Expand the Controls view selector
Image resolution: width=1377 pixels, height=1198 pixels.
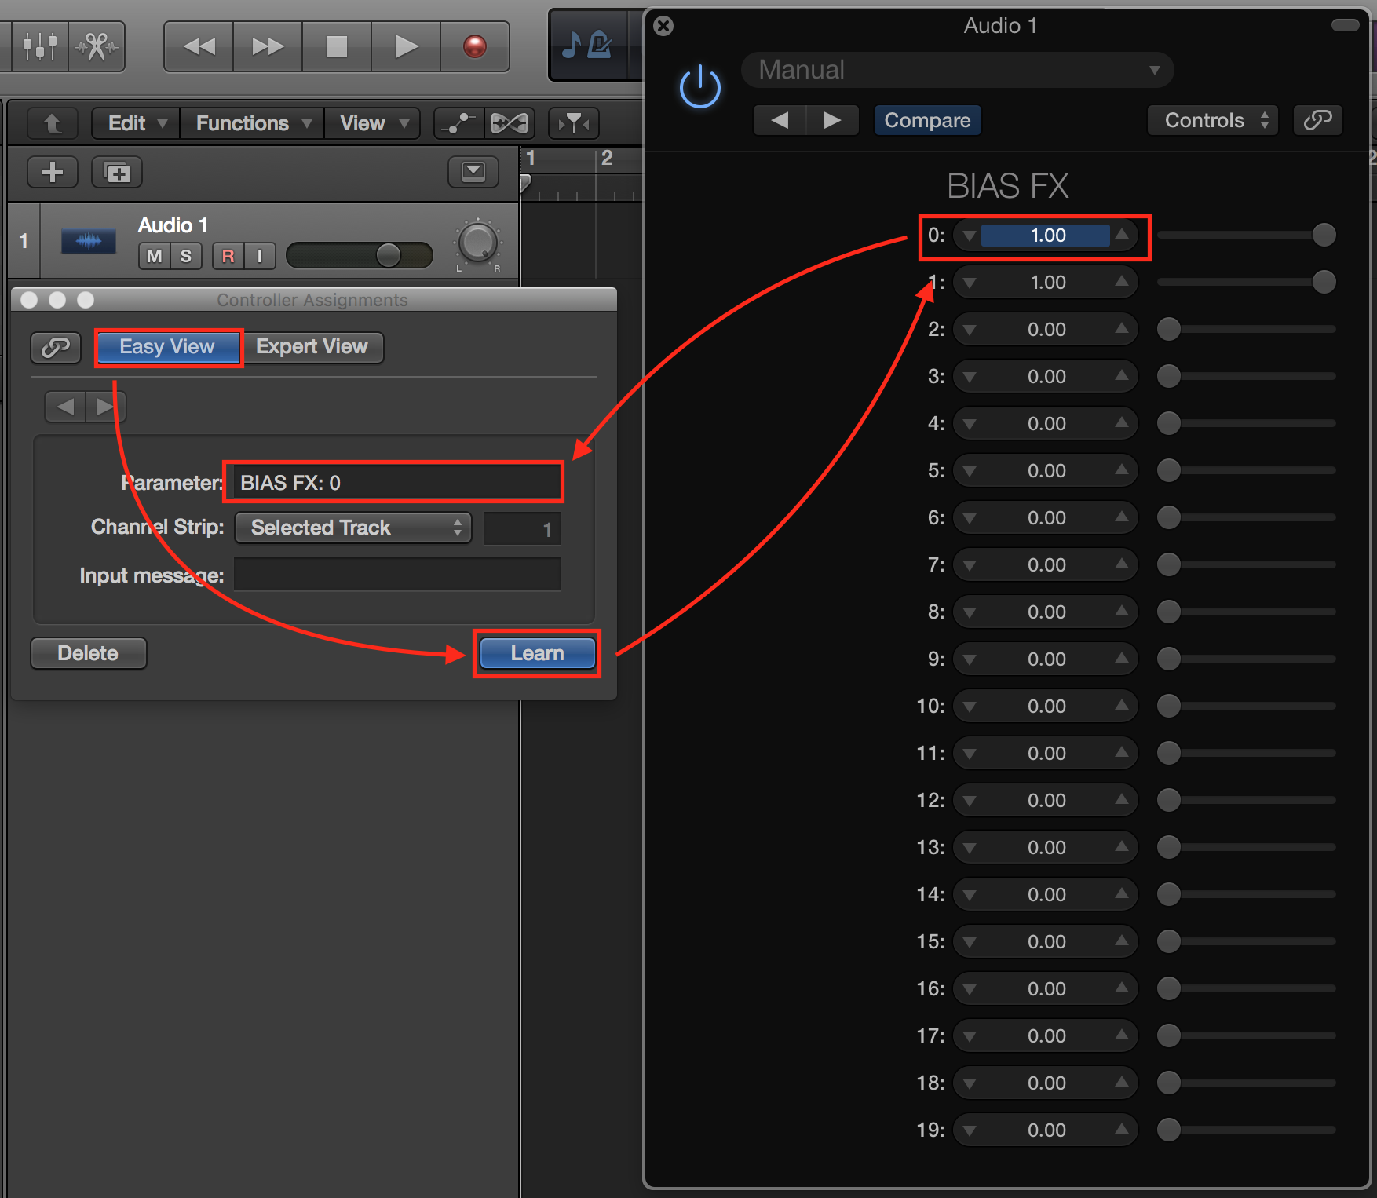pos(1212,120)
